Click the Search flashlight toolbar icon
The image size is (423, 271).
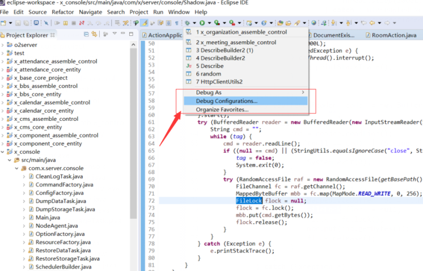[x=298, y=23]
